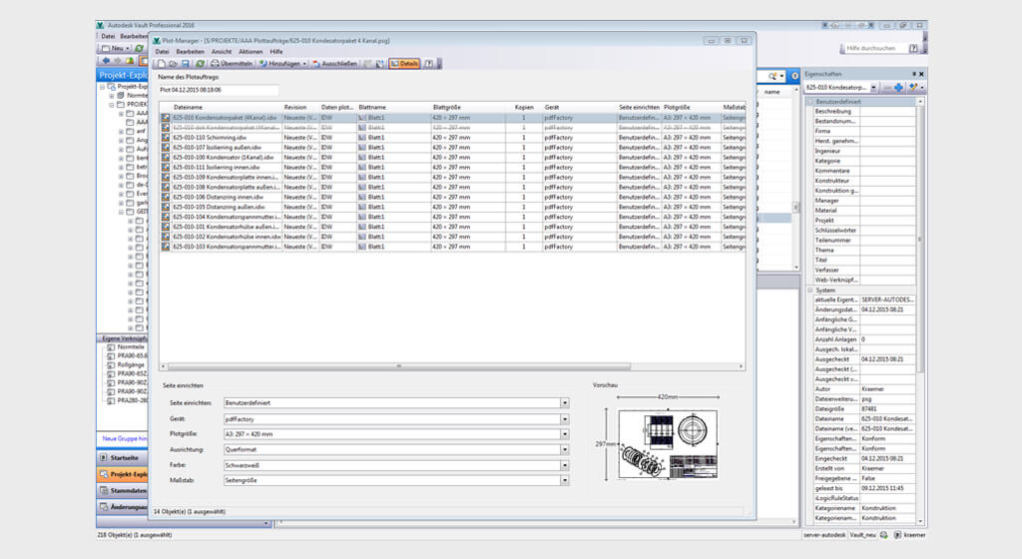1022x559 pixels.
Task: Click the Name des Plotauftrags input field
Action: pyautogui.click(x=219, y=90)
